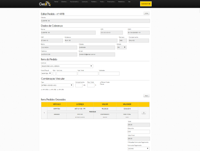Click the Editar Pedido nº 4918 heading
Viewport: 200px width, 151px height.
tap(53, 14)
